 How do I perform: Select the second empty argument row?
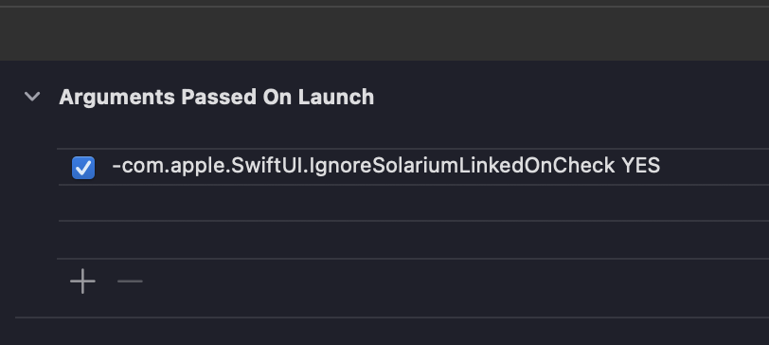point(413,240)
